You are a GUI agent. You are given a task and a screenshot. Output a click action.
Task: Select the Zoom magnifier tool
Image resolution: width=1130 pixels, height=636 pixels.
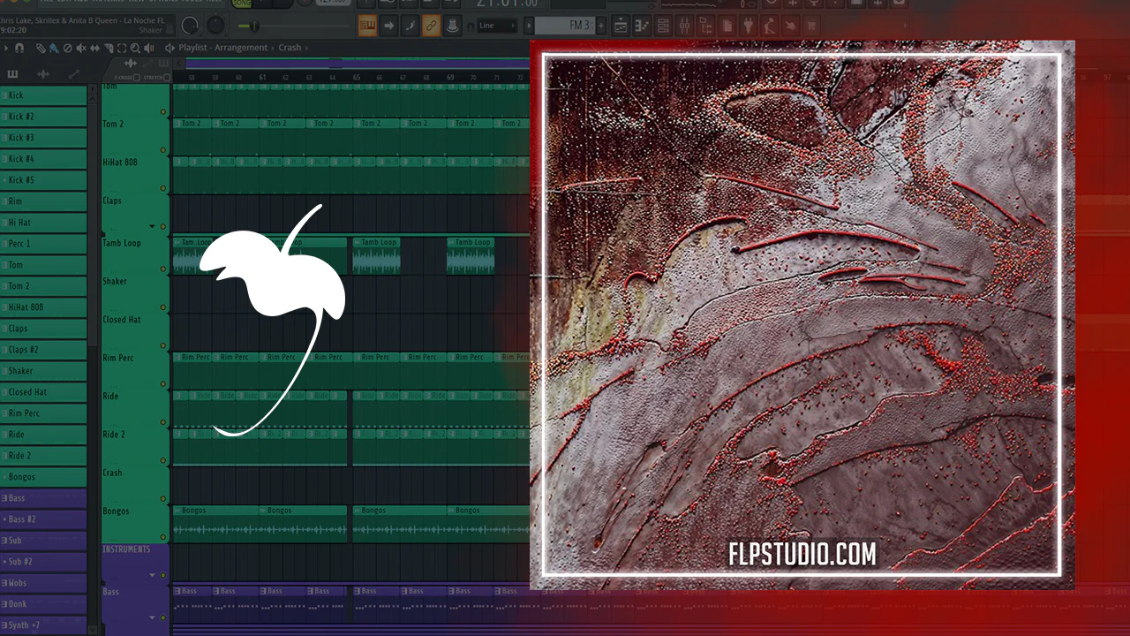click(135, 48)
